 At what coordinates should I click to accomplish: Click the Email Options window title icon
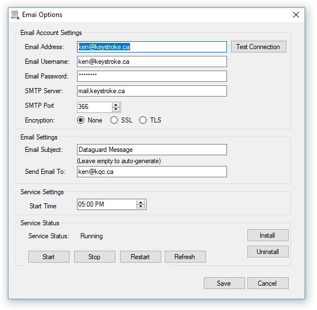pyautogui.click(x=15, y=15)
